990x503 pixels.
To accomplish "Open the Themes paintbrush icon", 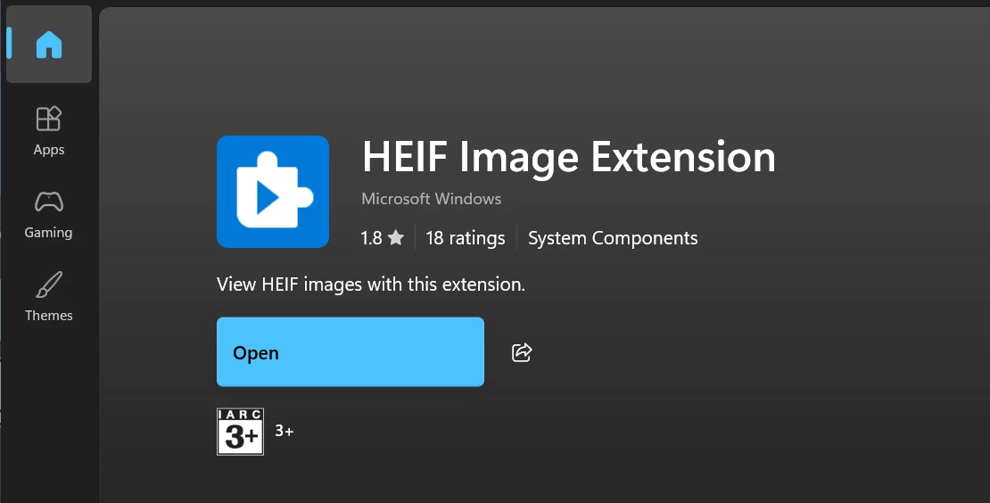I will coord(49,284).
